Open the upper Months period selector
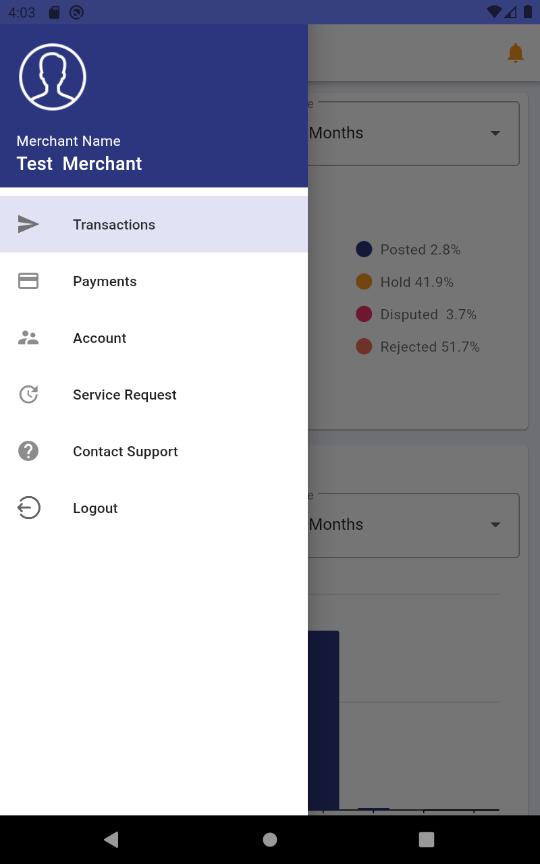Screen dimensions: 540x864 click(x=413, y=134)
